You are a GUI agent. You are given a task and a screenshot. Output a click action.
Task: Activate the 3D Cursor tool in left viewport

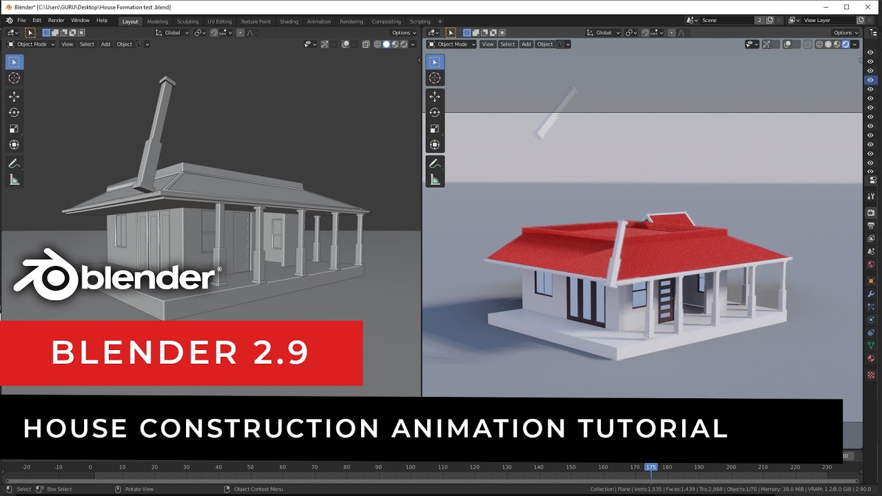coord(14,78)
